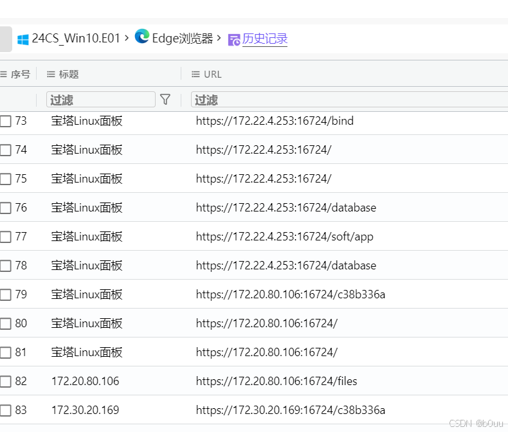Image resolution: width=508 pixels, height=432 pixels.
Task: Click the title column filter input
Action: tap(101, 100)
